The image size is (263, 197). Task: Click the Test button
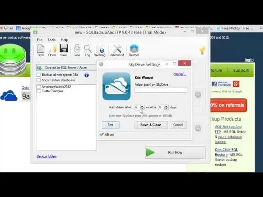click(x=111, y=125)
